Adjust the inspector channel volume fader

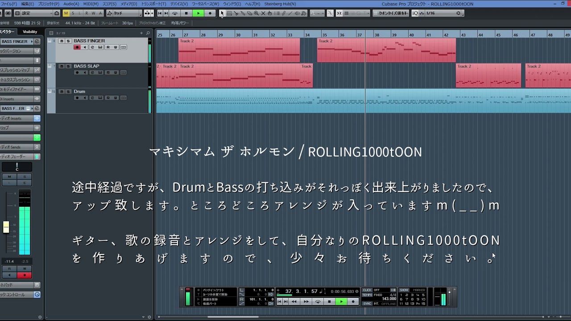coord(6,227)
